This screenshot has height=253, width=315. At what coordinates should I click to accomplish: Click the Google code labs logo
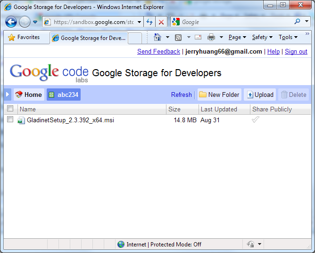49,73
